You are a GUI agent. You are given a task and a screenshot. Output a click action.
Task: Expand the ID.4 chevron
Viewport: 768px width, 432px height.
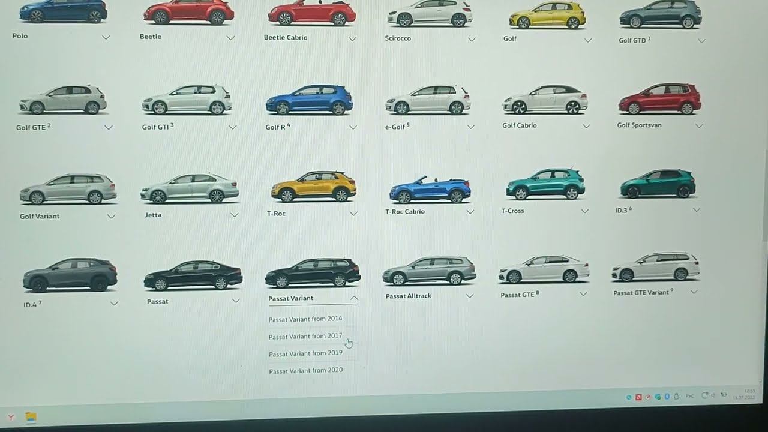[x=114, y=304]
